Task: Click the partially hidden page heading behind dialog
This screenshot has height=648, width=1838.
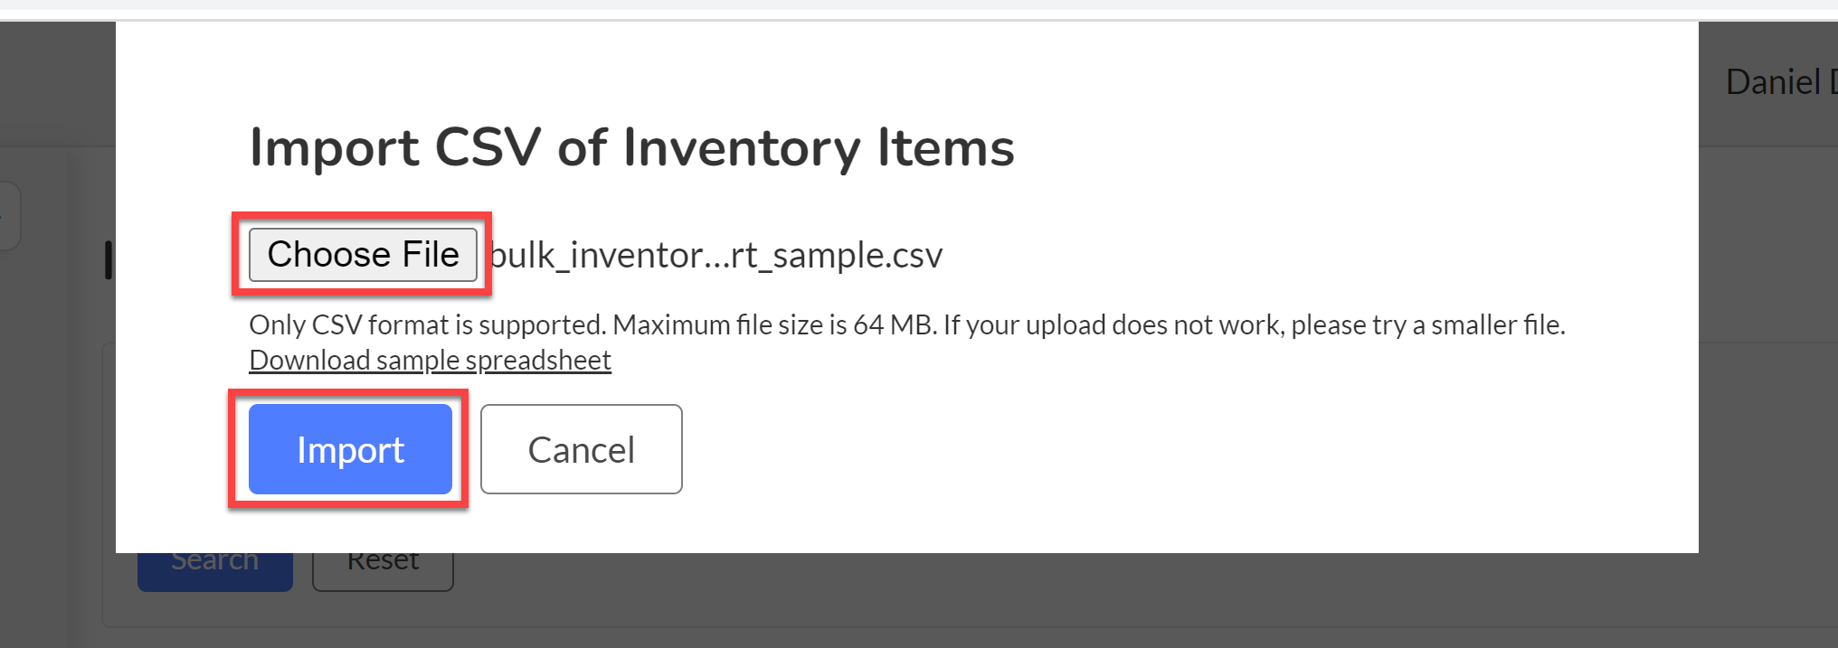Action: click(109, 260)
